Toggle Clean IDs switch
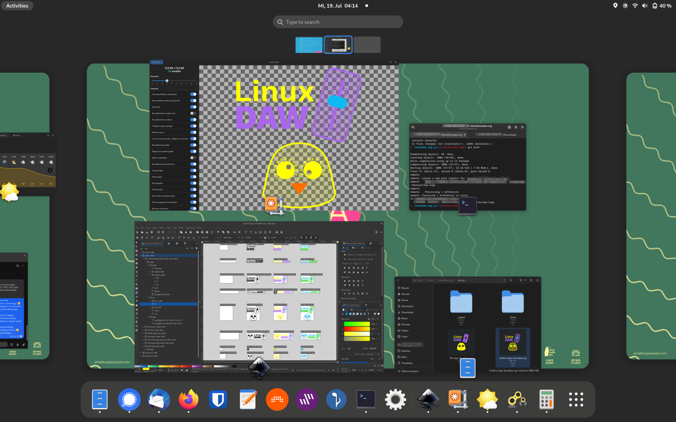676x422 pixels. point(193,107)
